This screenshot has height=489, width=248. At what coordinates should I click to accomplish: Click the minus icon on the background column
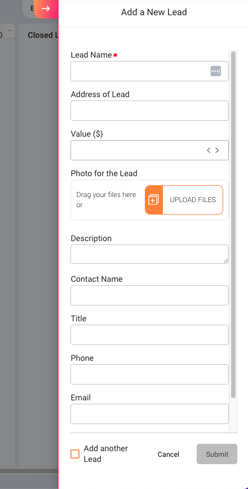[10, 30]
